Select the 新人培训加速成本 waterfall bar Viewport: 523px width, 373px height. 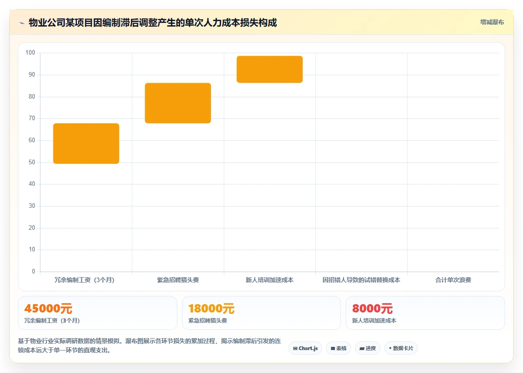coord(269,69)
